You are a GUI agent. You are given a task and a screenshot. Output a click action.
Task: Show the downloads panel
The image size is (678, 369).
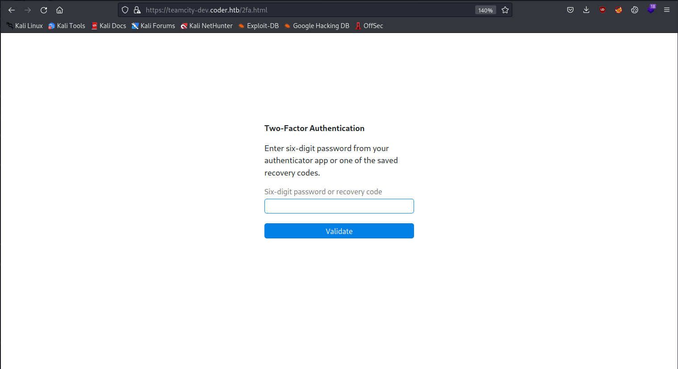click(x=586, y=10)
